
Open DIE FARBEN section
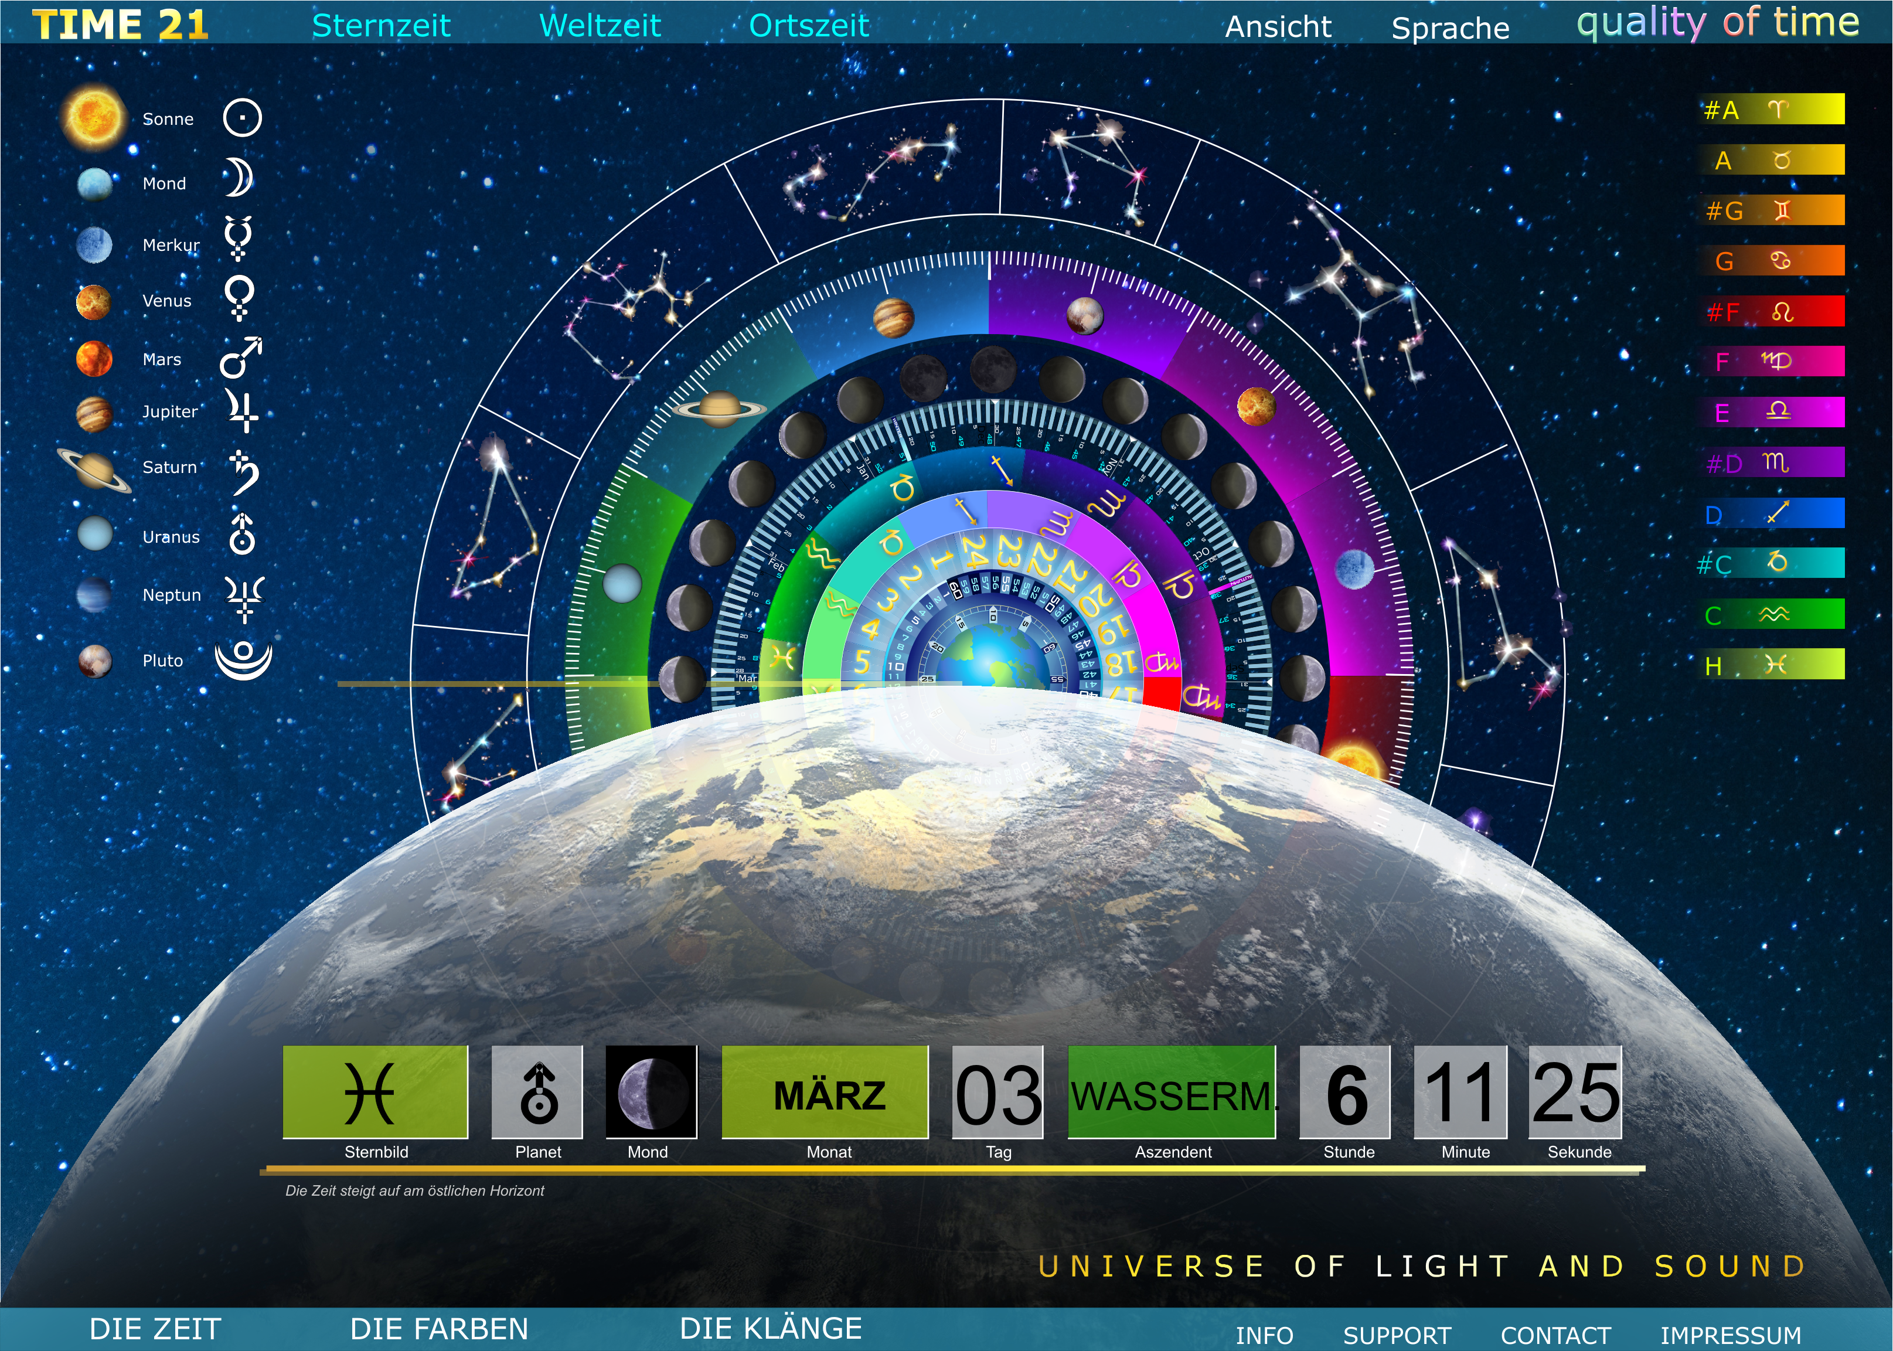tap(439, 1329)
